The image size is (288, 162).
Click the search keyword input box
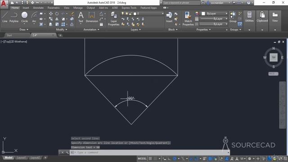coord(181,3)
